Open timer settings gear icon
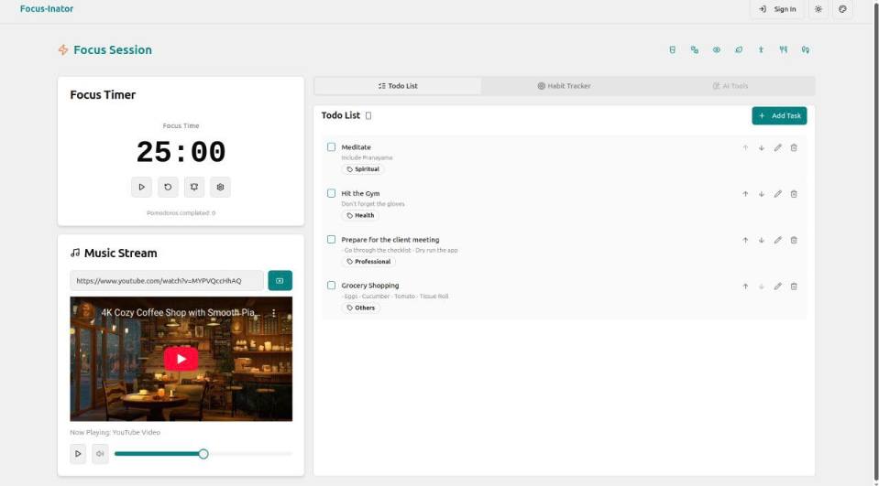 point(220,187)
